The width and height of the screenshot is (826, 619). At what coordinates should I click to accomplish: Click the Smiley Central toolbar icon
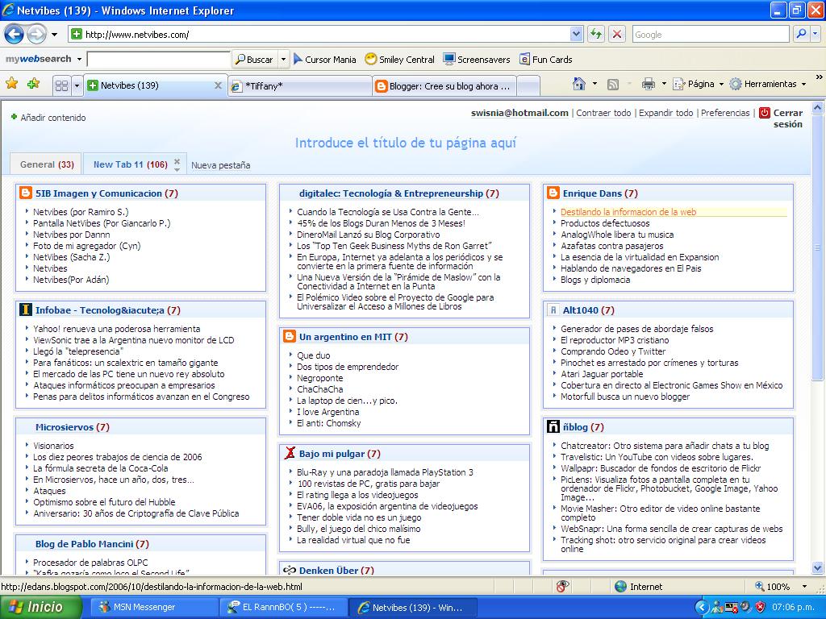point(371,59)
